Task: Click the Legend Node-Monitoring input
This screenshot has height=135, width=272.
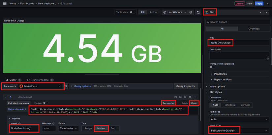Action: point(24,128)
